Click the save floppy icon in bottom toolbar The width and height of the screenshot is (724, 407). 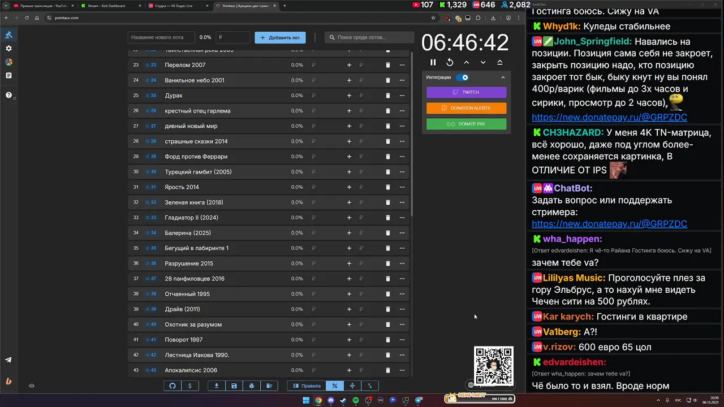point(234,386)
